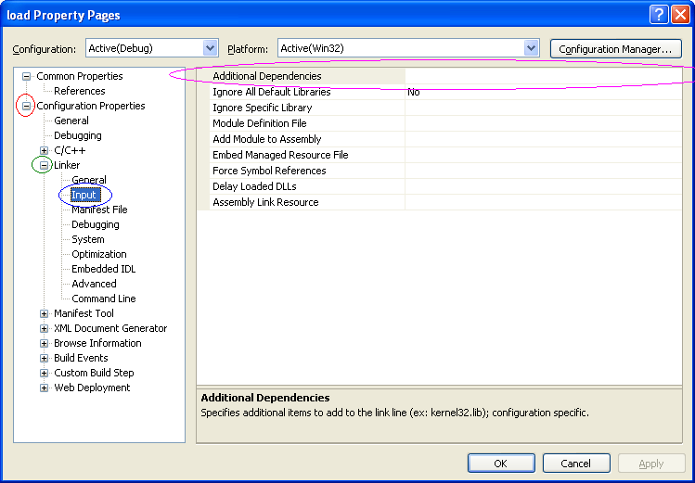This screenshot has height=483, width=695.
Task: Select Debugging under Configuration Properties
Action: [x=78, y=135]
